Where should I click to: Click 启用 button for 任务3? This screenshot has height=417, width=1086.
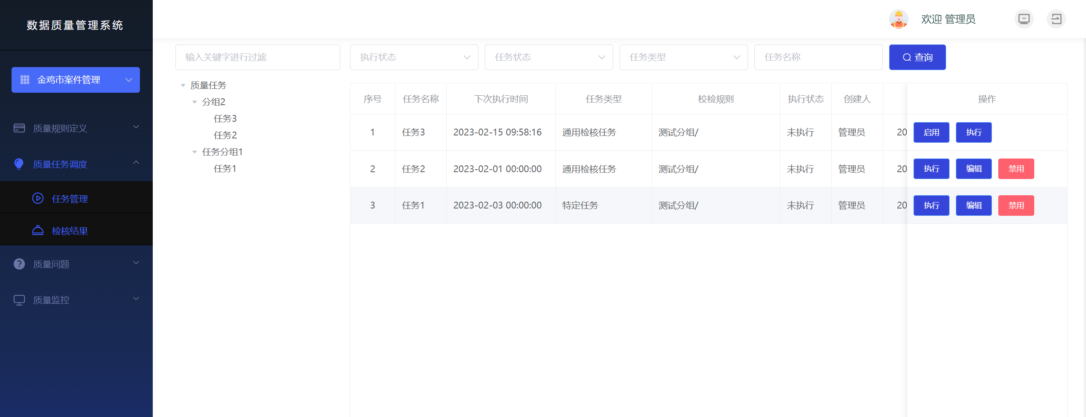(x=931, y=132)
